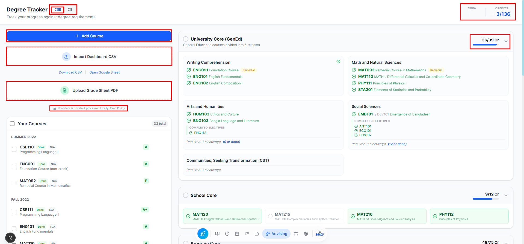
Task: Collapse the School Core section chevron
Action: (506, 196)
